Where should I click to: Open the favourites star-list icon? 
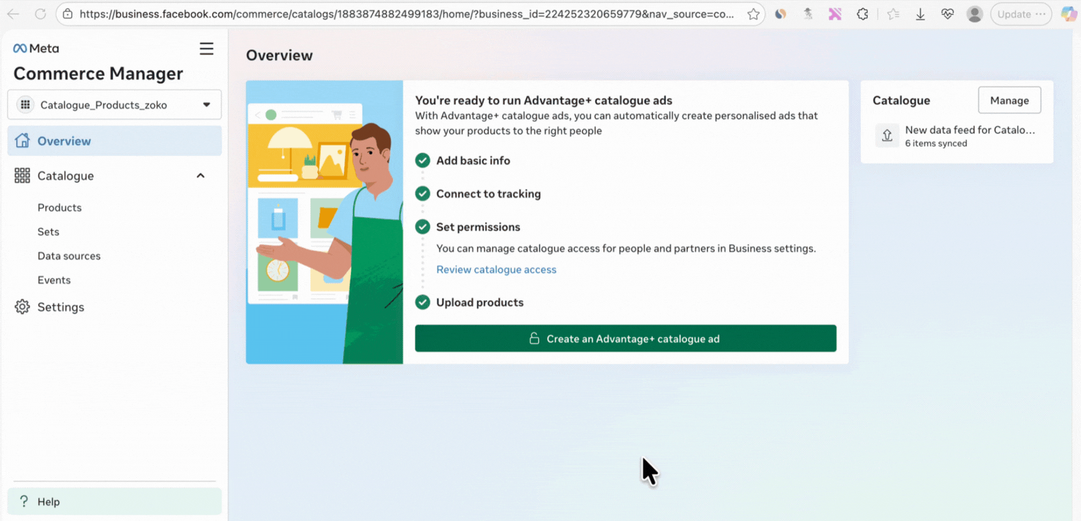coord(893,14)
